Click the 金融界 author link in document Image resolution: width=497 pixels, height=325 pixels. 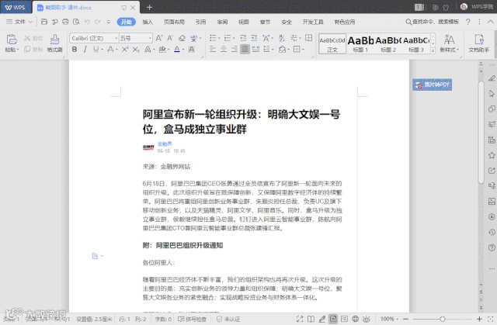(165, 144)
